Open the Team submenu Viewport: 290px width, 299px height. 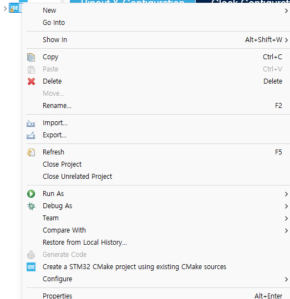[50, 218]
